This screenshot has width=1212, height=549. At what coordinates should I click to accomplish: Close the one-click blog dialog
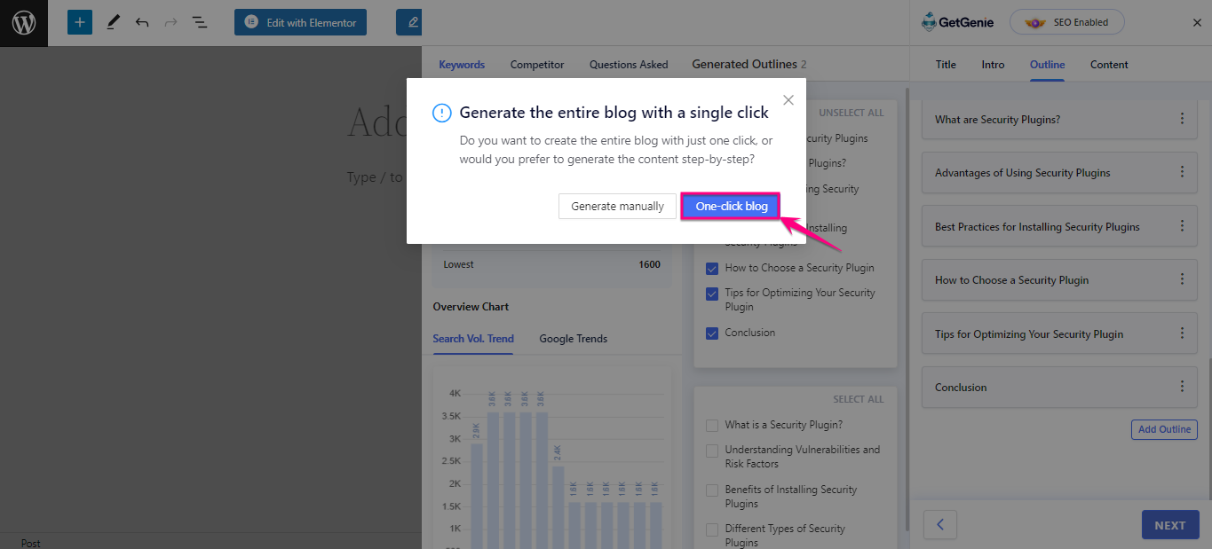pos(788,100)
